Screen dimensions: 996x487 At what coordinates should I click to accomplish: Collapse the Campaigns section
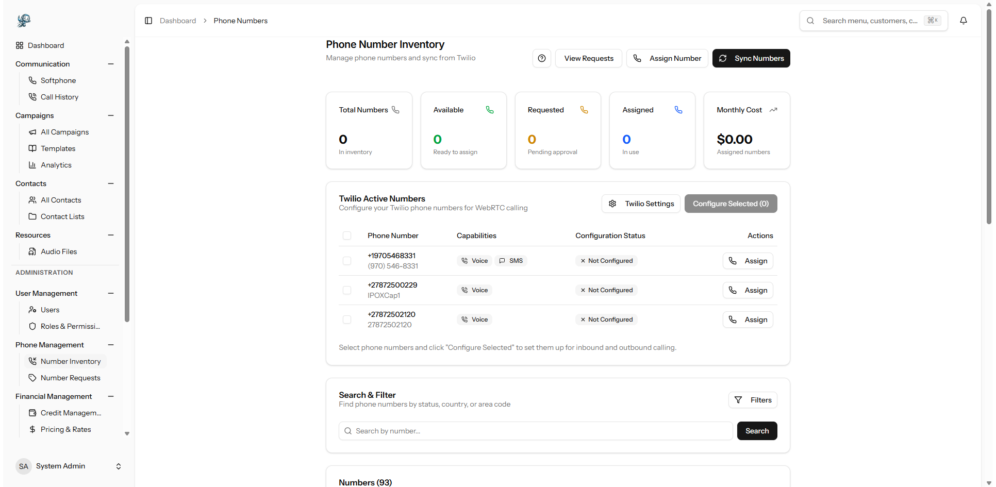click(111, 115)
